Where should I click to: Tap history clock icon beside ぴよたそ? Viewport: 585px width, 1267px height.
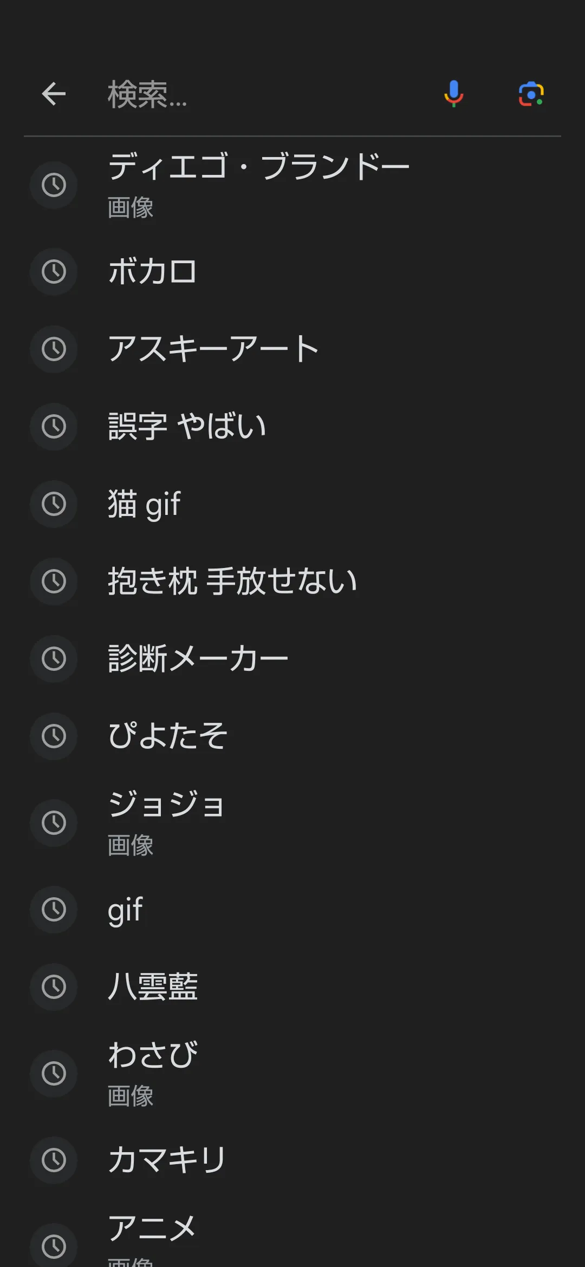54,736
